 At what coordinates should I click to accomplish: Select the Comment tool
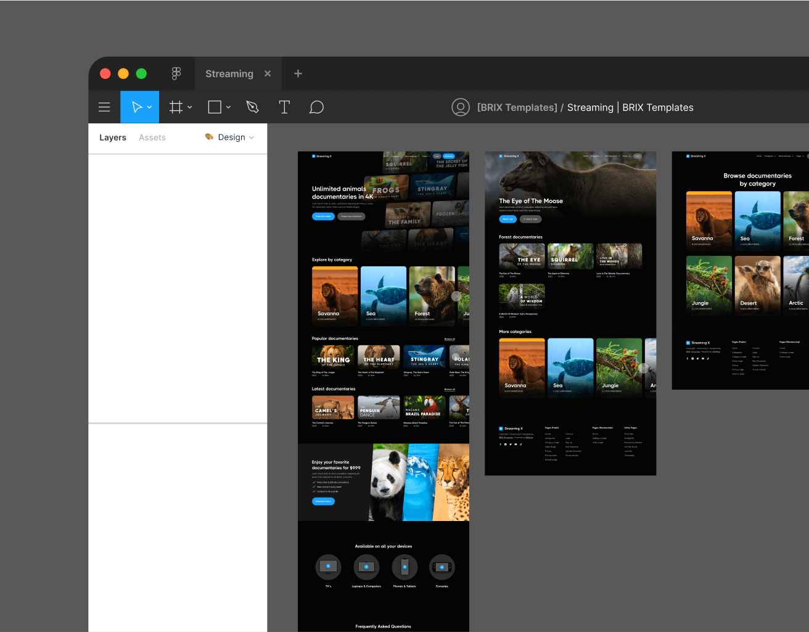(316, 107)
